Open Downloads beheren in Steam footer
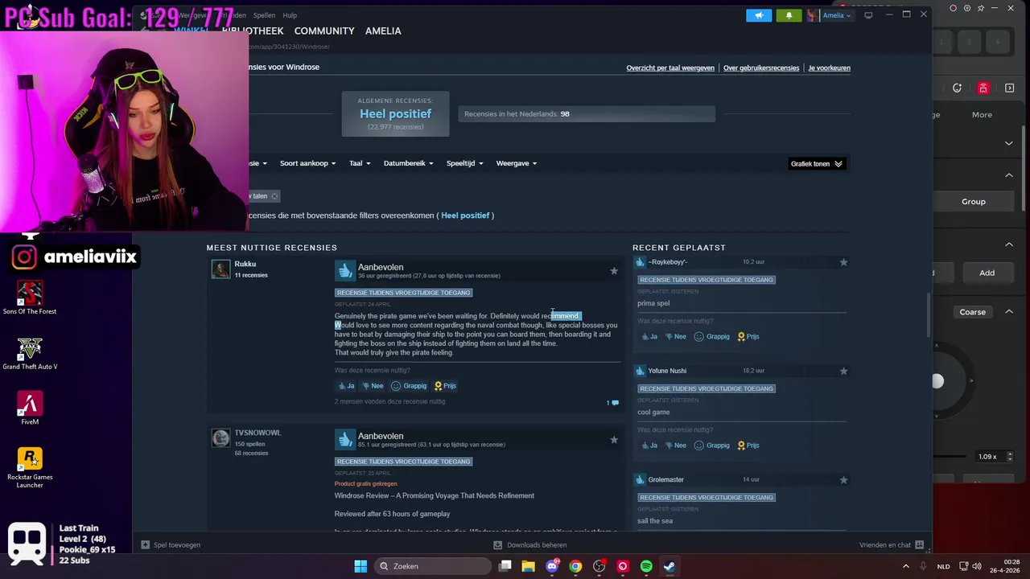This screenshot has width=1030, height=579. (x=530, y=545)
